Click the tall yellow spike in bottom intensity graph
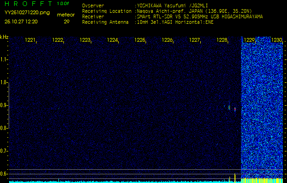The image size is (287, 183). pos(235,178)
